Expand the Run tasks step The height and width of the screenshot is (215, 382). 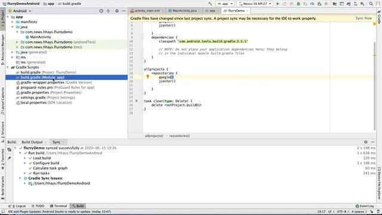25,173
